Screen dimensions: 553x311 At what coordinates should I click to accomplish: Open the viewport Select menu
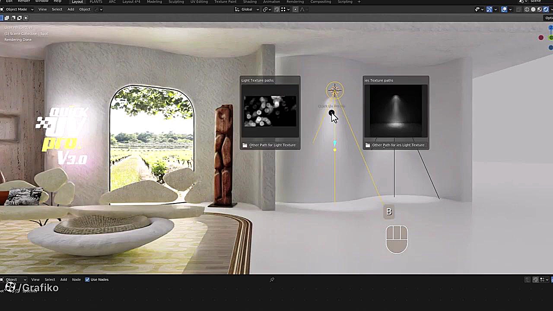(57, 9)
